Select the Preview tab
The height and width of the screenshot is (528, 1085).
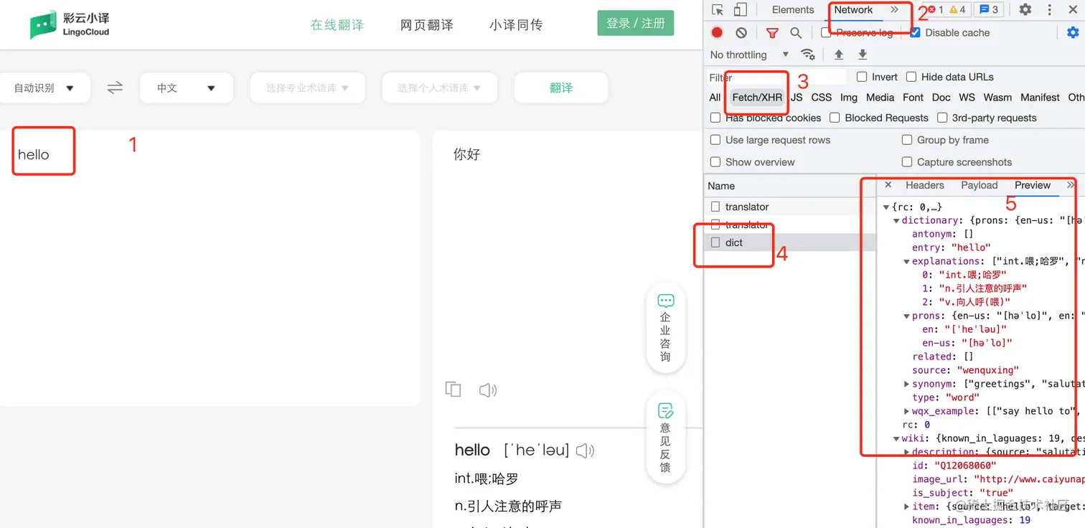click(1033, 185)
